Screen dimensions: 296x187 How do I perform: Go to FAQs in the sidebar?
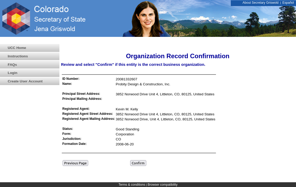30,65
